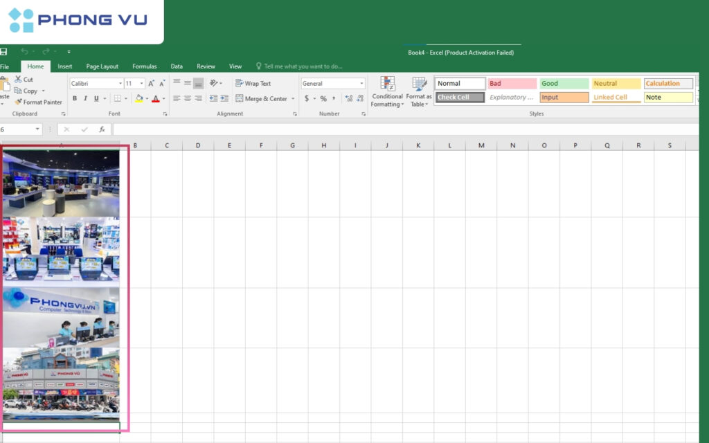The height and width of the screenshot is (443, 709).
Task: Apply the Good cell style
Action: [564, 84]
